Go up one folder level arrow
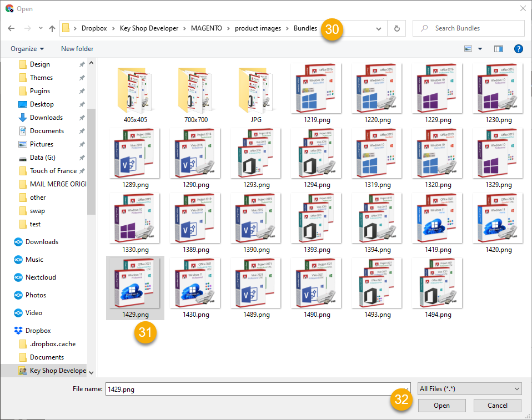This screenshot has height=420, width=532. click(x=52, y=28)
